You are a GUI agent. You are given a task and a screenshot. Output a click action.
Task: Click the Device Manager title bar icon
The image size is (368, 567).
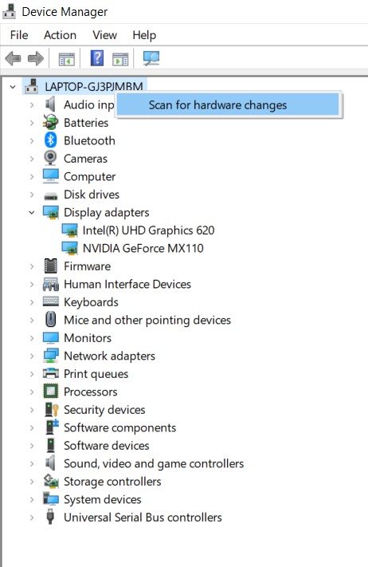9,11
